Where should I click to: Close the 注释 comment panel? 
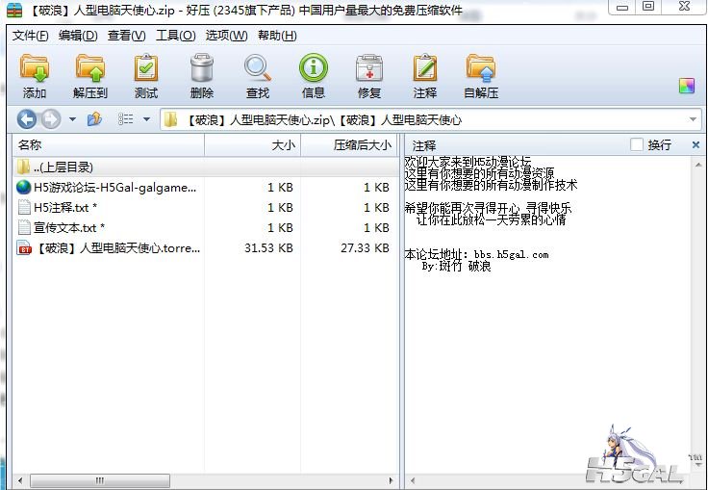click(695, 145)
